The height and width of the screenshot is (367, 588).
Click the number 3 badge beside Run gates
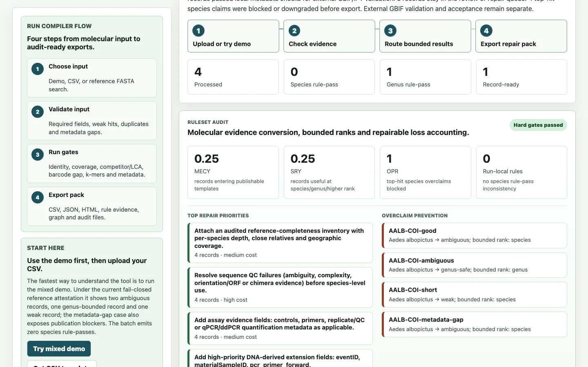(38, 155)
